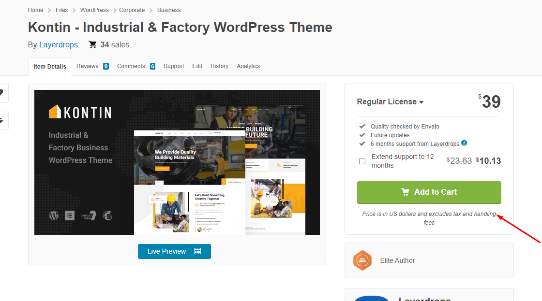Go to the WordPress breadcrumb category
Screen dimensions: 542x301
tap(94, 10)
